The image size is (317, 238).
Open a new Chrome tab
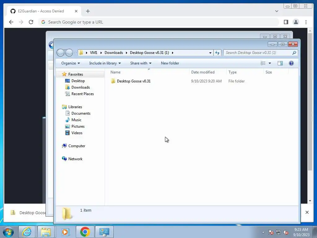coord(88,11)
